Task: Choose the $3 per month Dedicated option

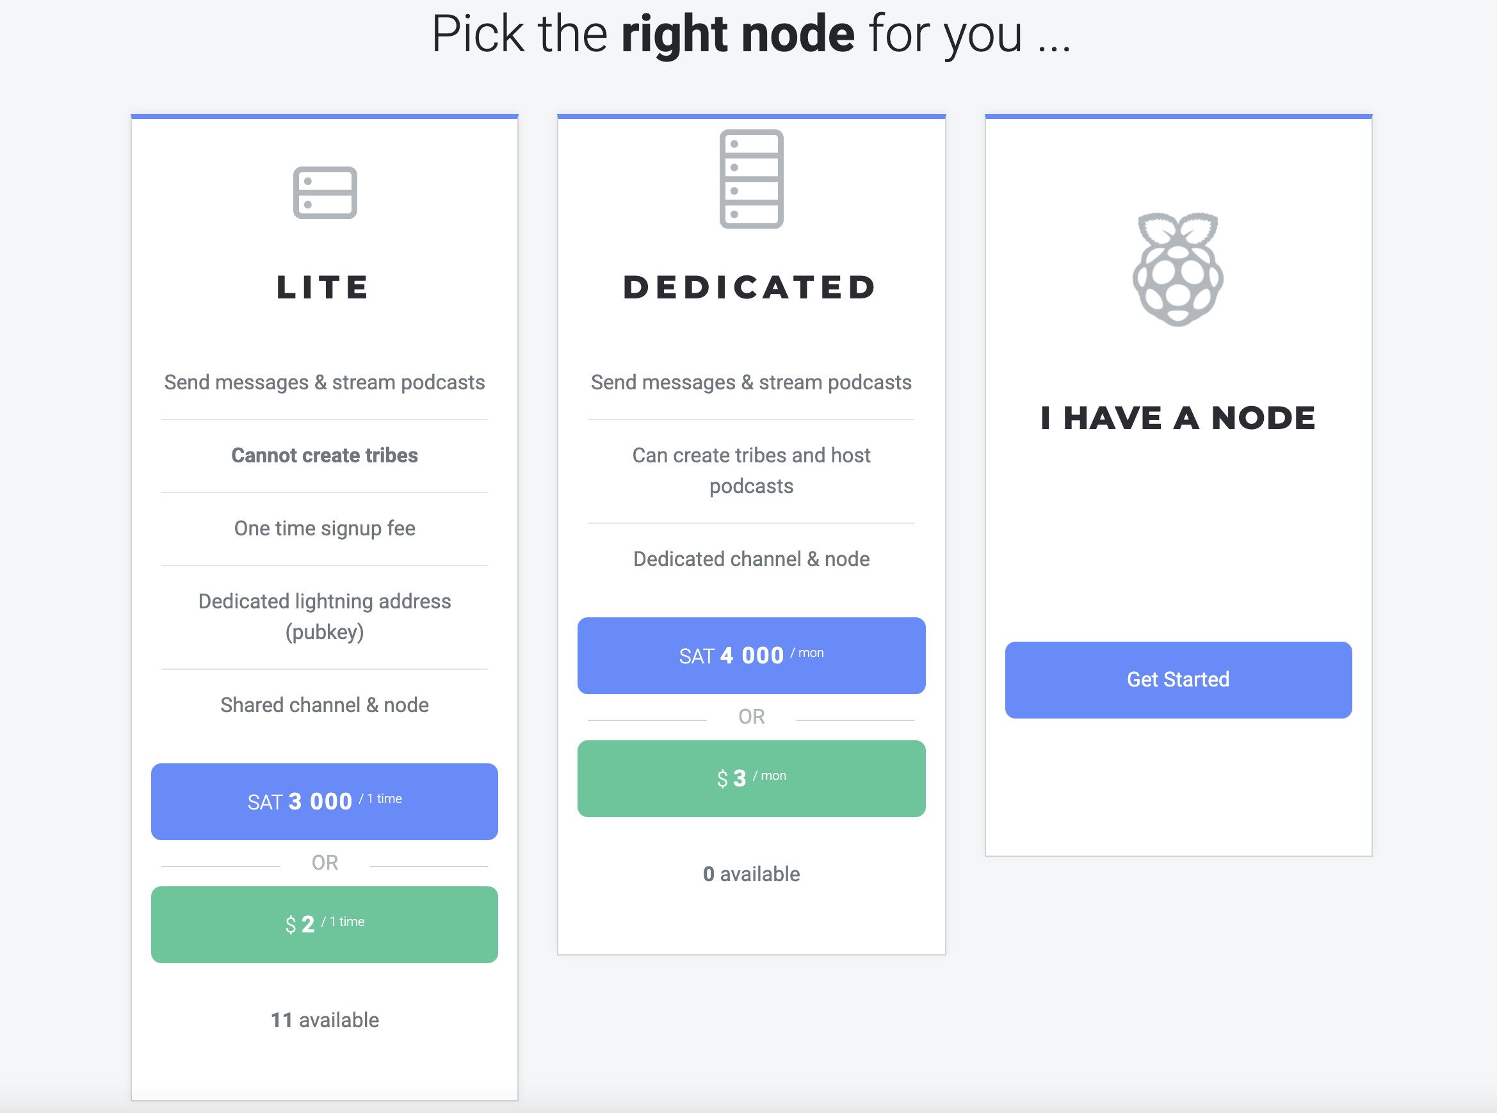Action: tap(751, 778)
